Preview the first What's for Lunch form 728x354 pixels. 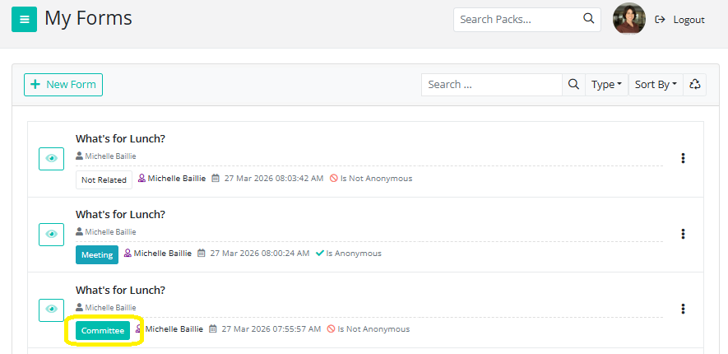(51, 159)
